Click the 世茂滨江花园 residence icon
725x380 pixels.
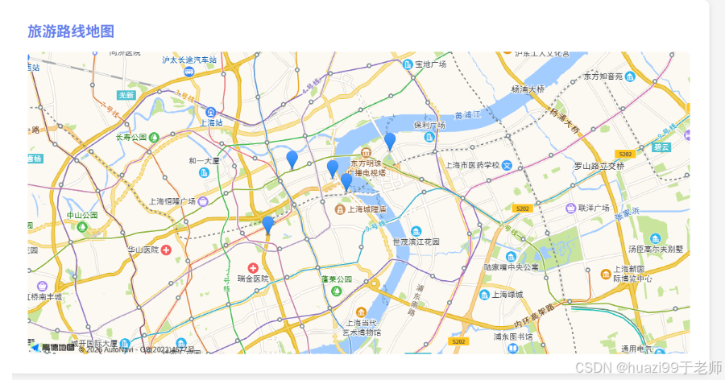point(416,231)
